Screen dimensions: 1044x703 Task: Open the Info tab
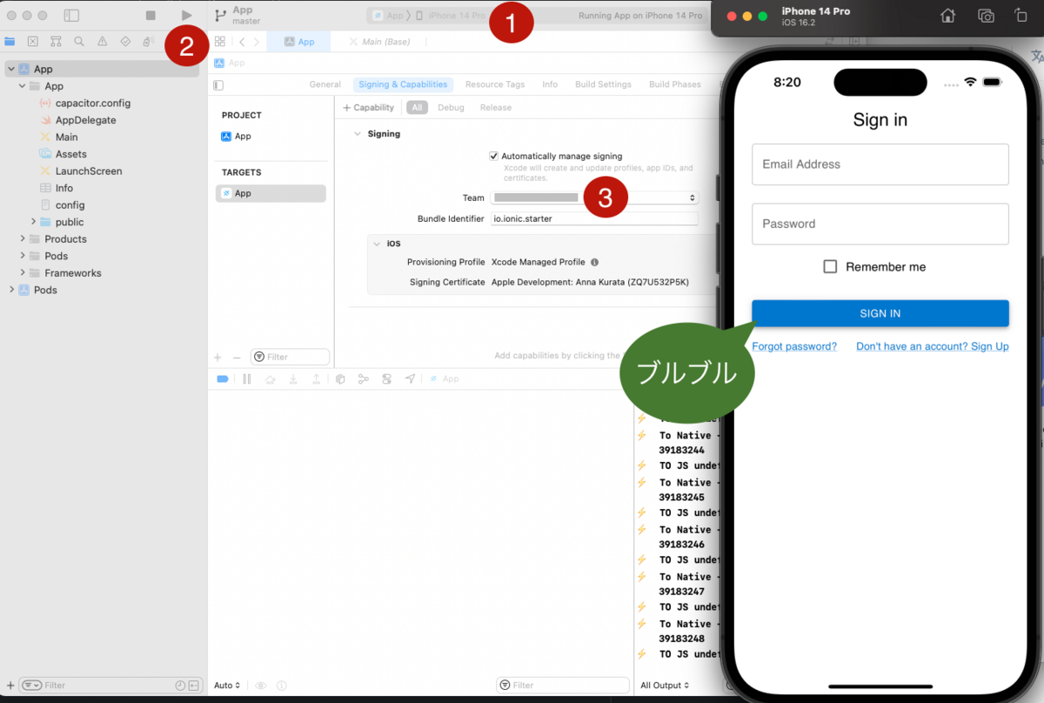[550, 84]
